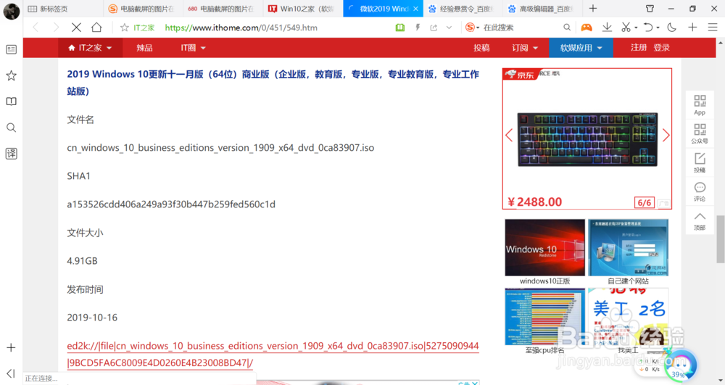The width and height of the screenshot is (725, 385).
Task: Click the IT之家 site label in address bar
Action: (x=144, y=28)
